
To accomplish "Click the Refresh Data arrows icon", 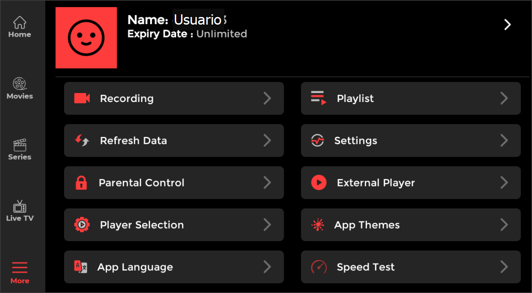I will click(x=82, y=140).
